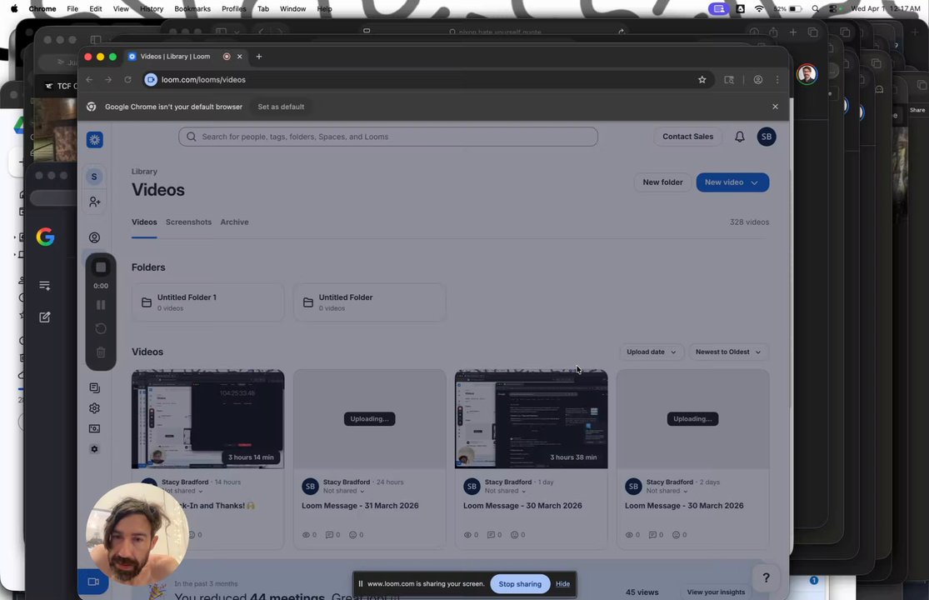
Task: Click Contact Sales button
Action: pyautogui.click(x=687, y=137)
